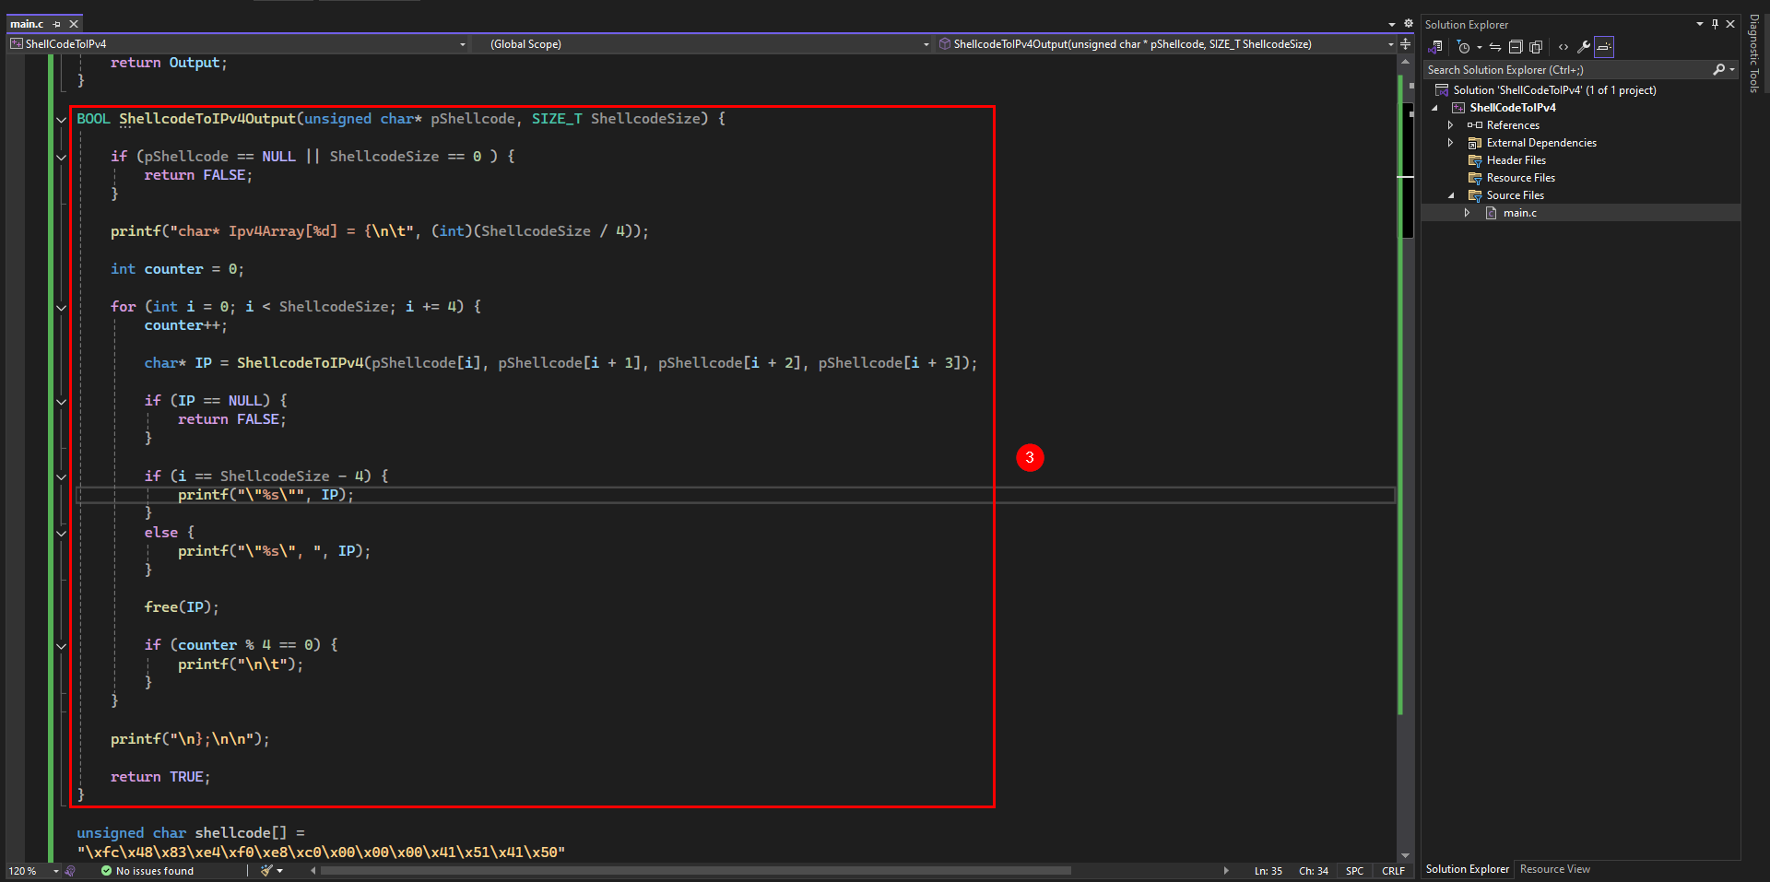Expand the External Dependencies node
This screenshot has width=1770, height=882.
coord(1451,143)
